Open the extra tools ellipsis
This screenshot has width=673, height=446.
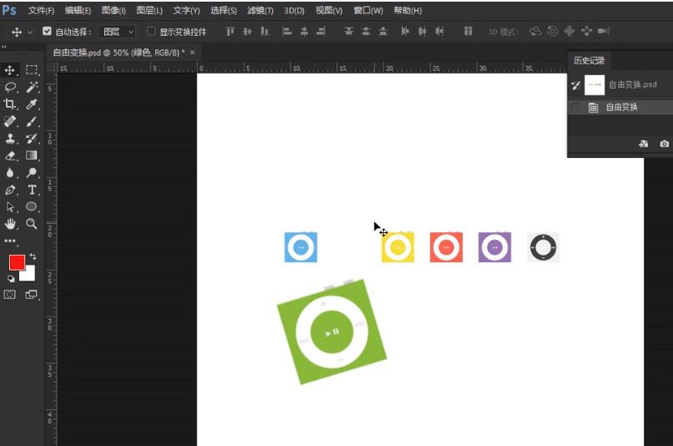tap(10, 241)
